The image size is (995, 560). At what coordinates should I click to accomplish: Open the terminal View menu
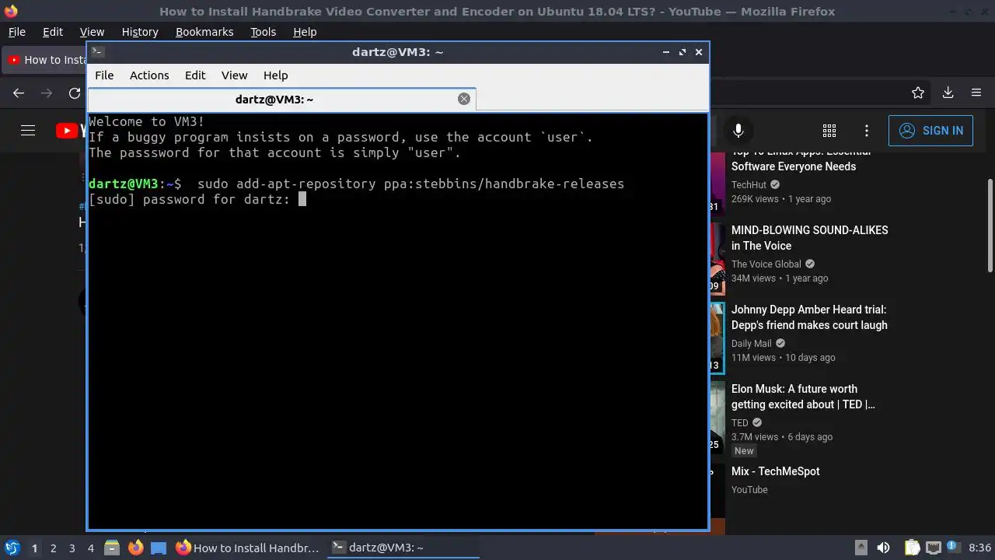click(234, 75)
